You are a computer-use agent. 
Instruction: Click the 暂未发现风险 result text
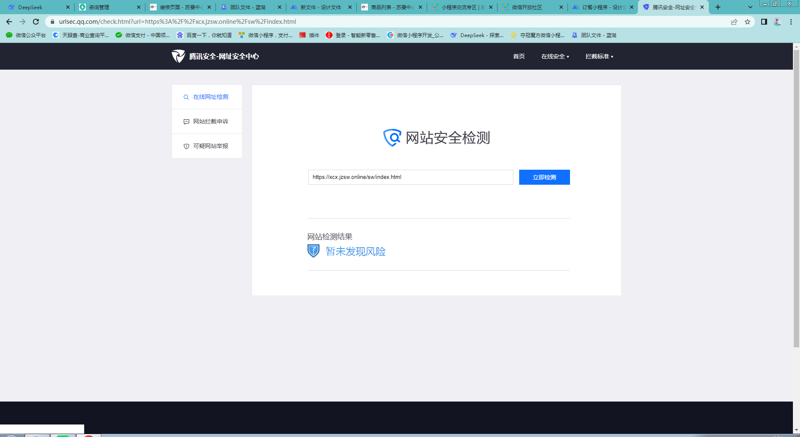[x=355, y=251]
